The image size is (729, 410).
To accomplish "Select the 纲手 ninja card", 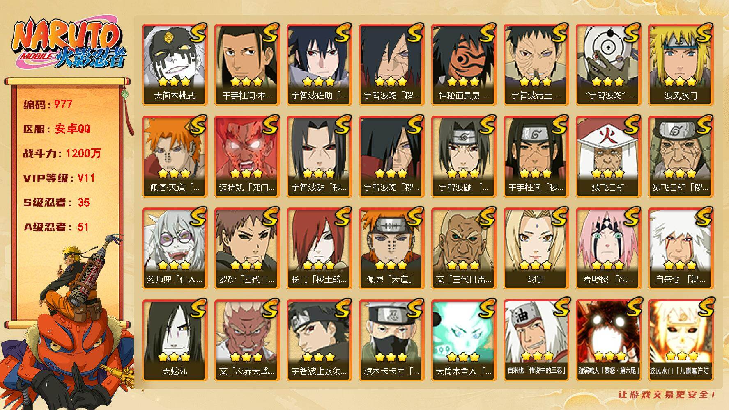I will point(536,248).
